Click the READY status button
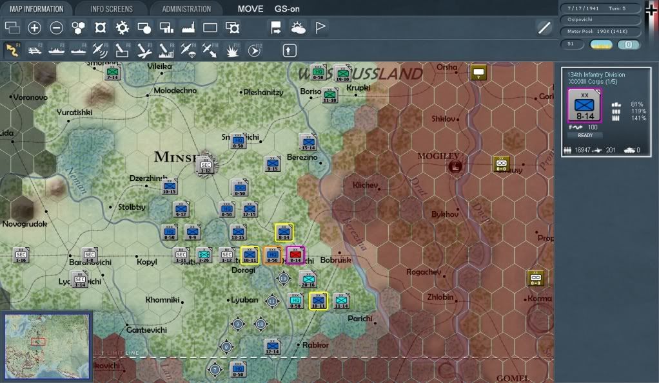Viewport: 659px width, 383px height. pos(585,135)
